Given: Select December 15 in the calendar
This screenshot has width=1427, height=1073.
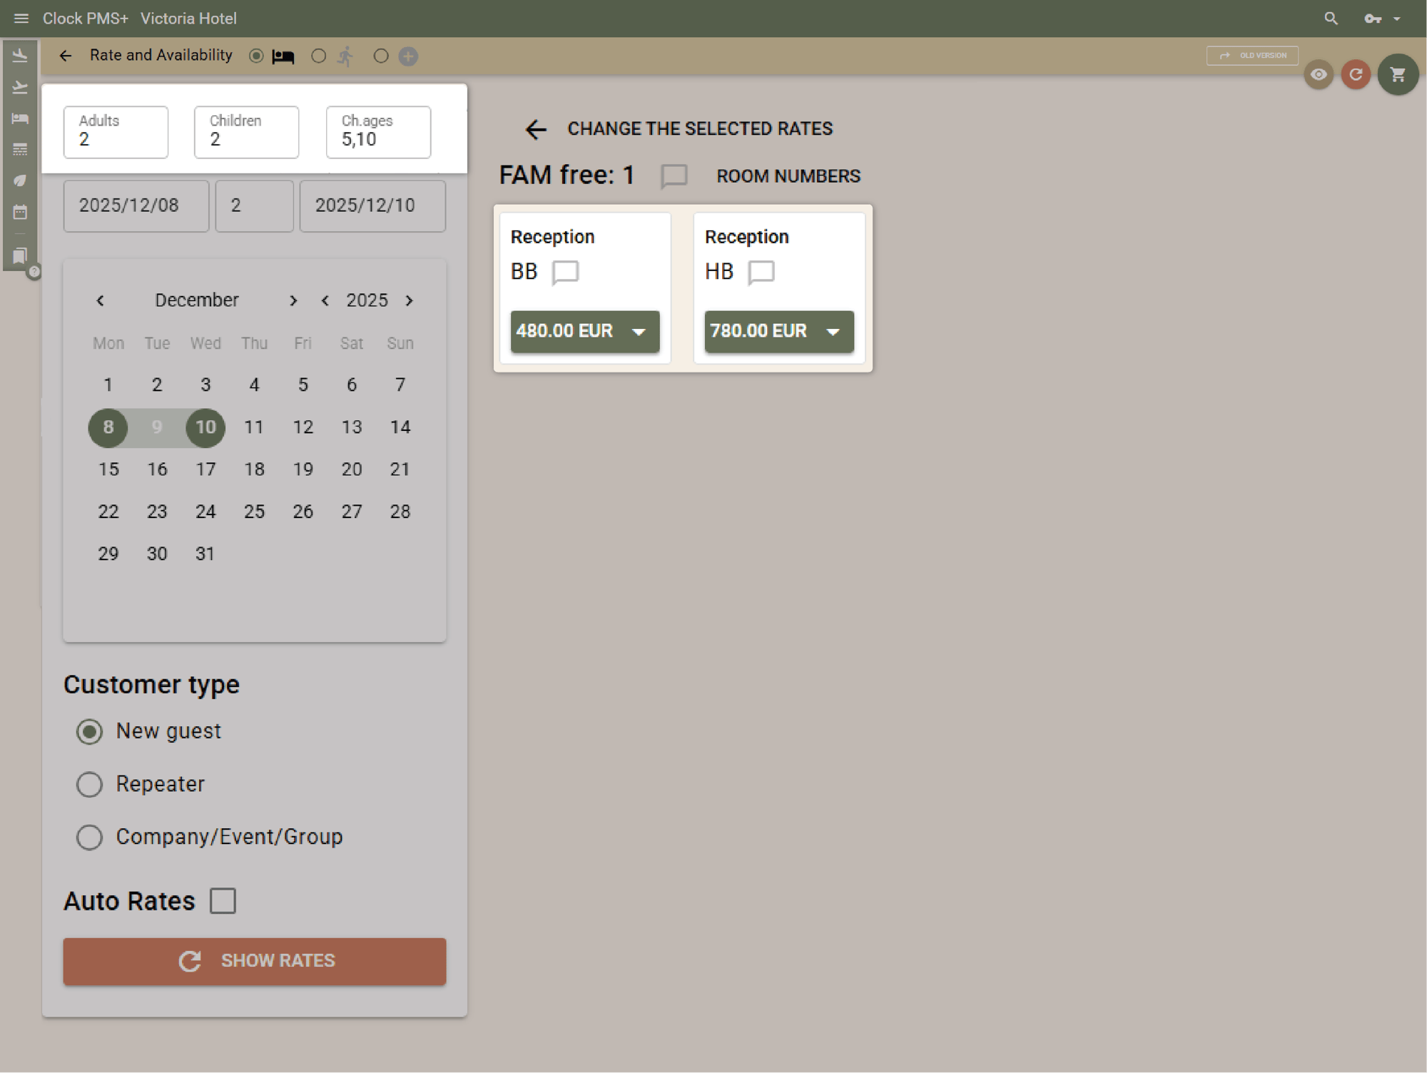Looking at the screenshot, I should pos(108,469).
